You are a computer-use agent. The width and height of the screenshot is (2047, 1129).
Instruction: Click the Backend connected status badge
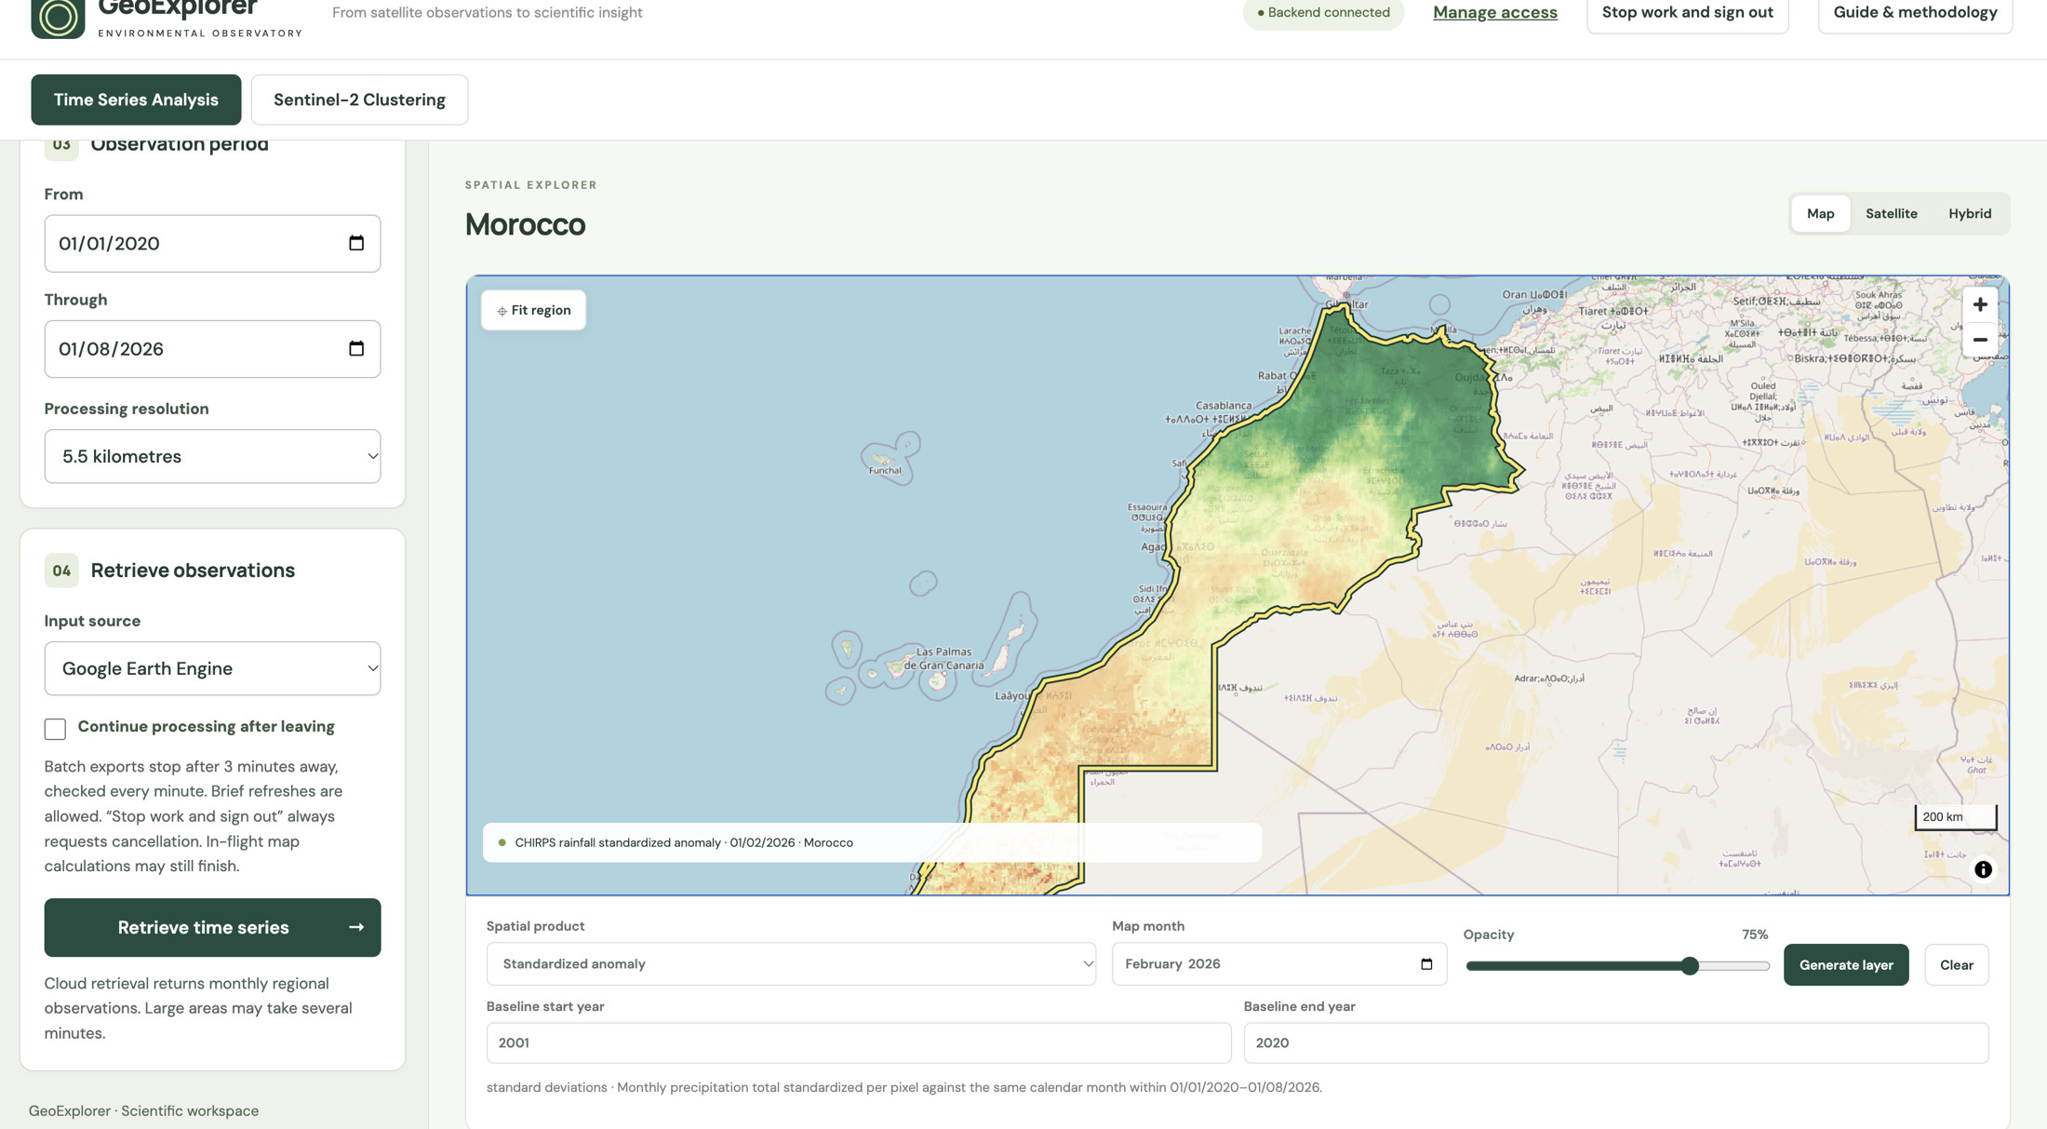[x=1322, y=13]
